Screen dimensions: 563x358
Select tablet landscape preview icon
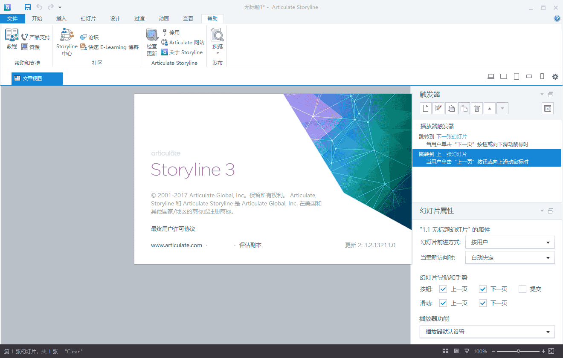(504, 77)
